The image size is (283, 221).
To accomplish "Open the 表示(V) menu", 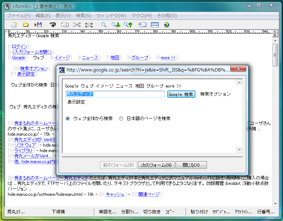I will (x=63, y=16).
